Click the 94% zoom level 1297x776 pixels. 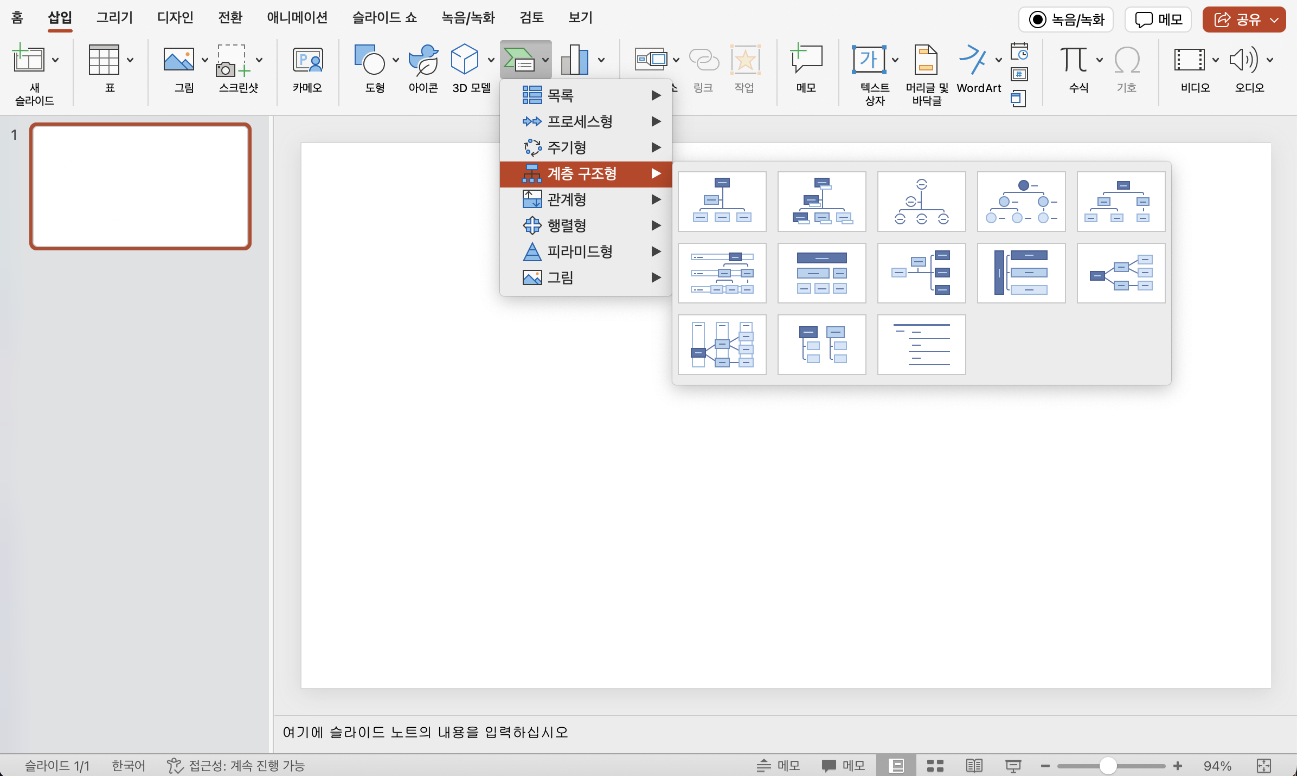tap(1217, 766)
